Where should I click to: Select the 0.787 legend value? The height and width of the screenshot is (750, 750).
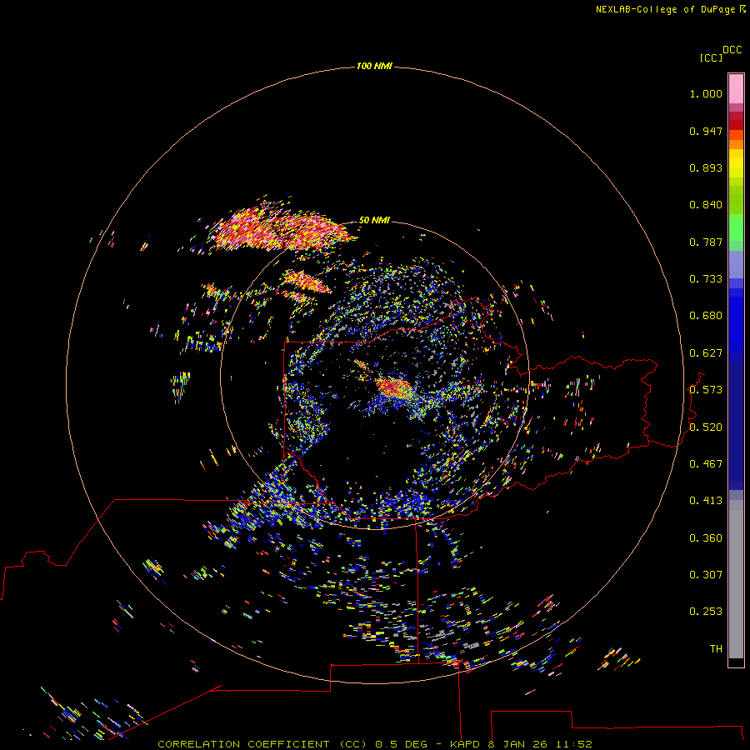[706, 242]
